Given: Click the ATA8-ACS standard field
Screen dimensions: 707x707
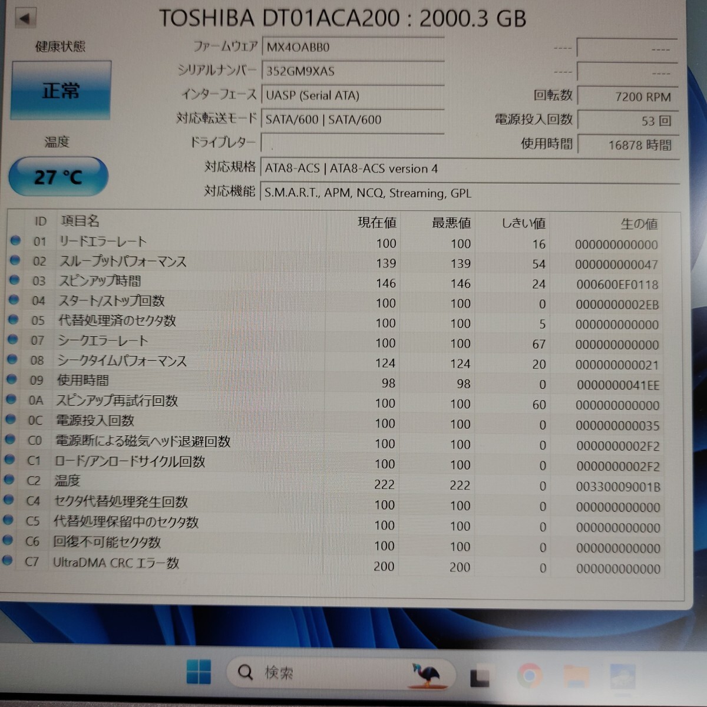Looking at the screenshot, I should (x=470, y=169).
